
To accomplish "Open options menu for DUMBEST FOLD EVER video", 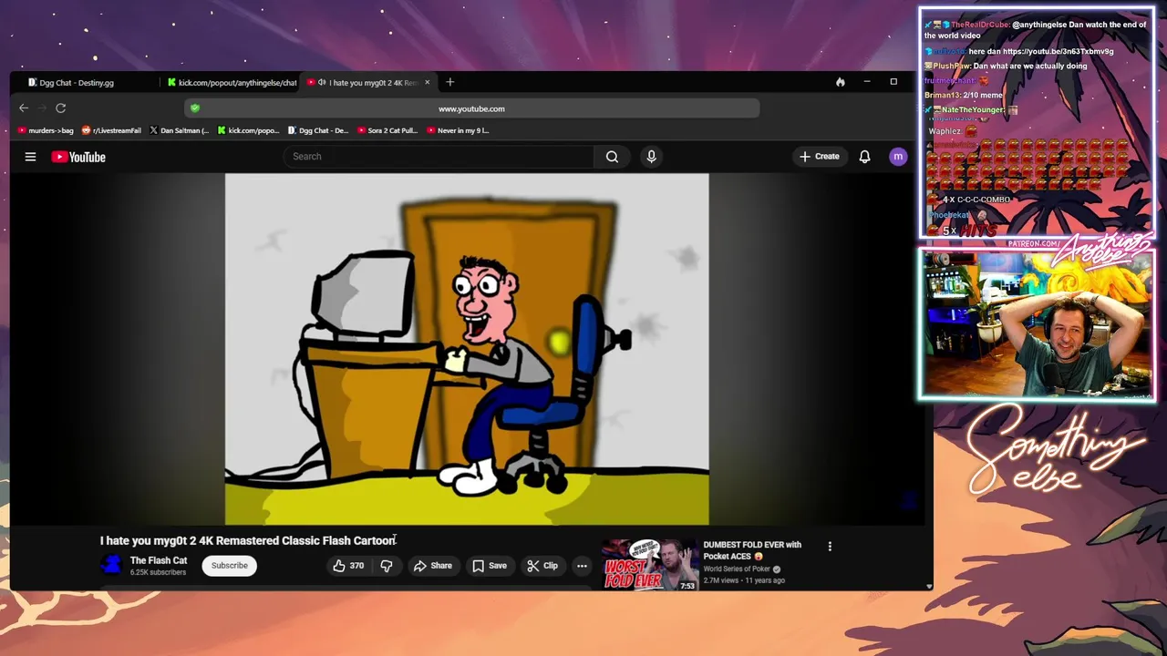I will (x=830, y=547).
